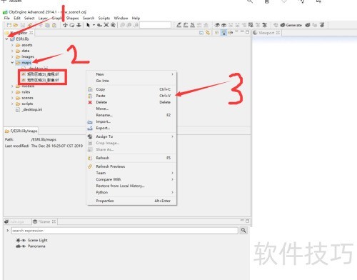
Task: Click the pan navigation tool icon
Action: [65, 25]
